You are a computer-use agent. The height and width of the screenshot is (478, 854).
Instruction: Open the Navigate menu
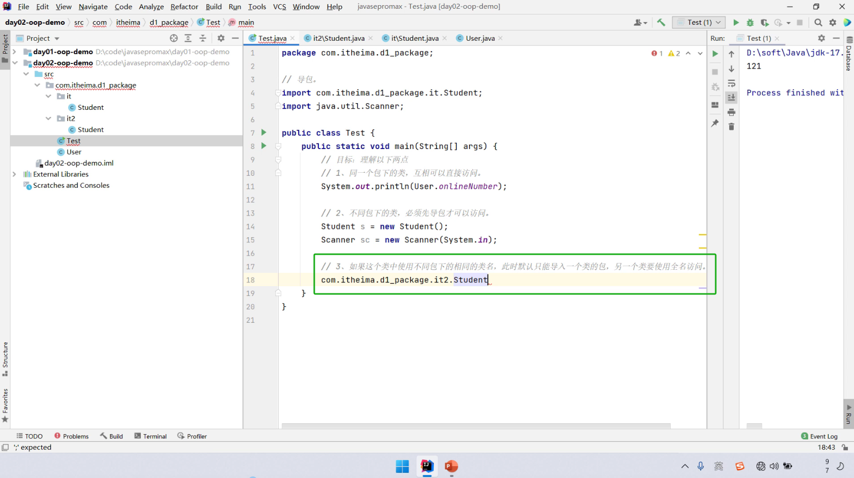tap(93, 7)
